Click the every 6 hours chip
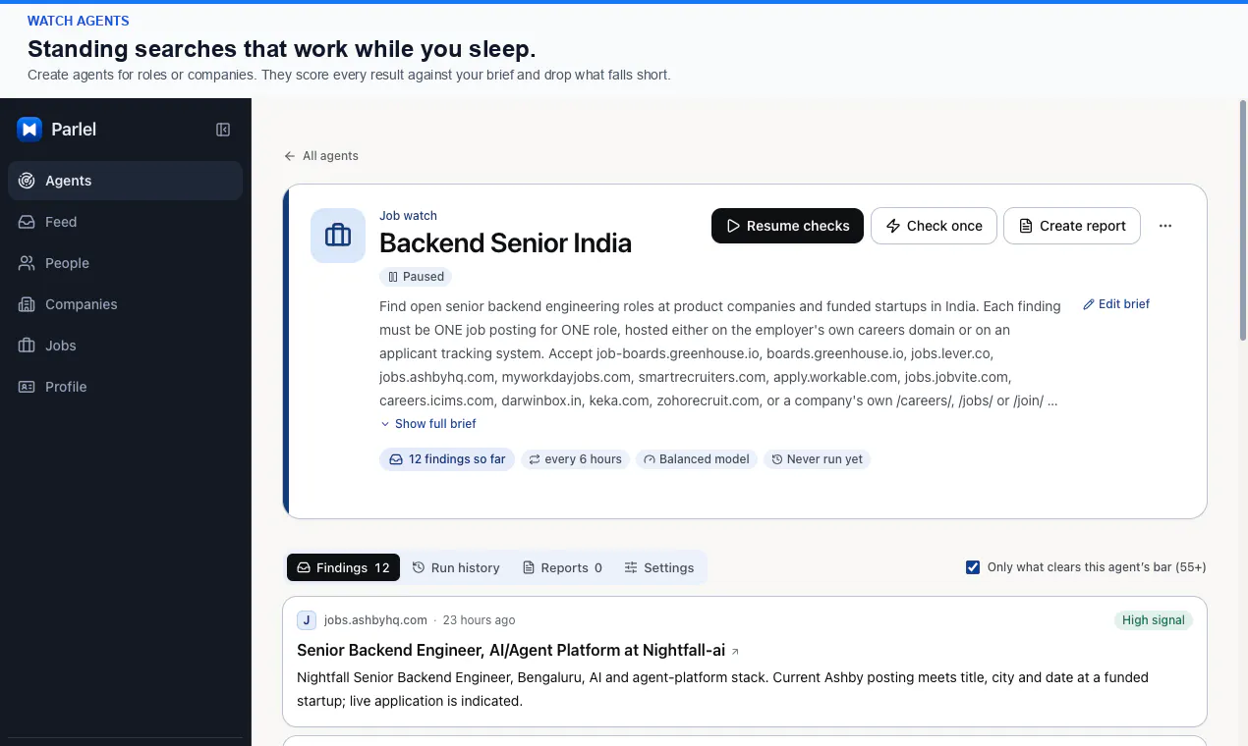This screenshot has height=746, width=1248. pos(575,459)
